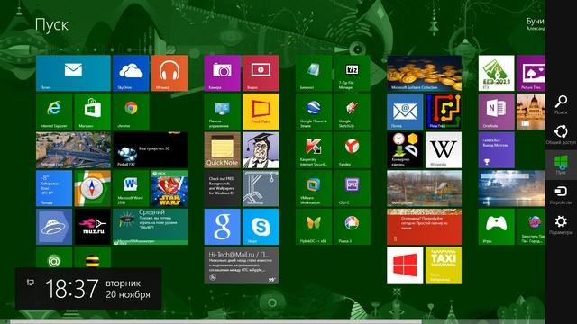Open the Google Earth tile

(x=314, y=112)
